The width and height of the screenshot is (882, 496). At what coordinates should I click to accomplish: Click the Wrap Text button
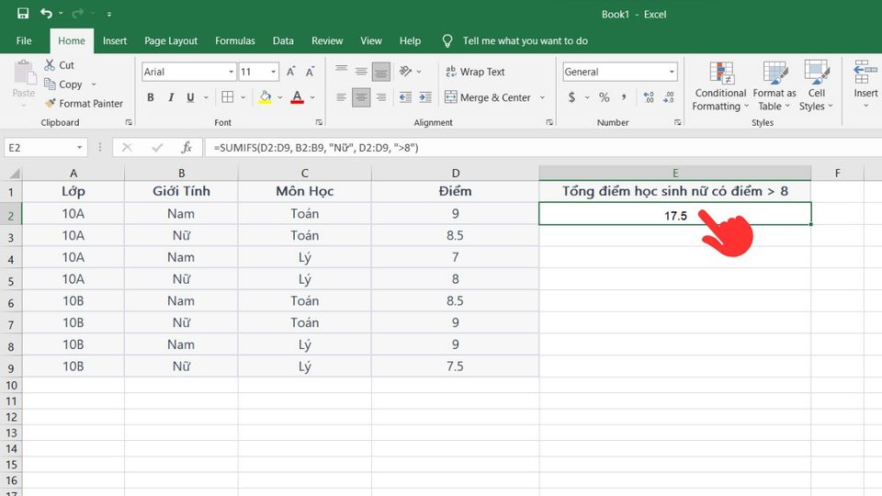pos(475,72)
